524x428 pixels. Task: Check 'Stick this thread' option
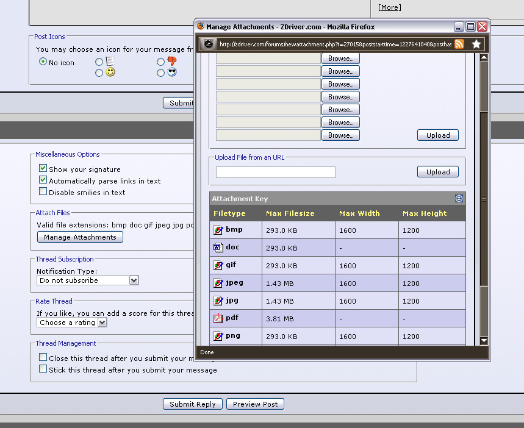click(43, 369)
